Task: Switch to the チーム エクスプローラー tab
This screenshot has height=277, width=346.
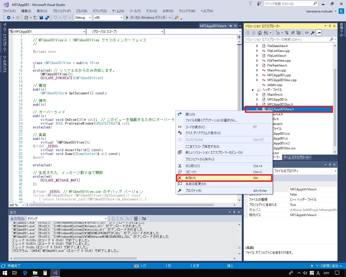Action: 297,157
